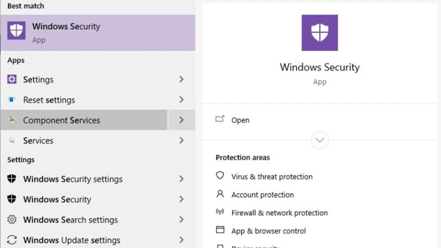441x248 pixels.
Task: Click gear icon beside Windows Search settings
Action: click(x=12, y=219)
